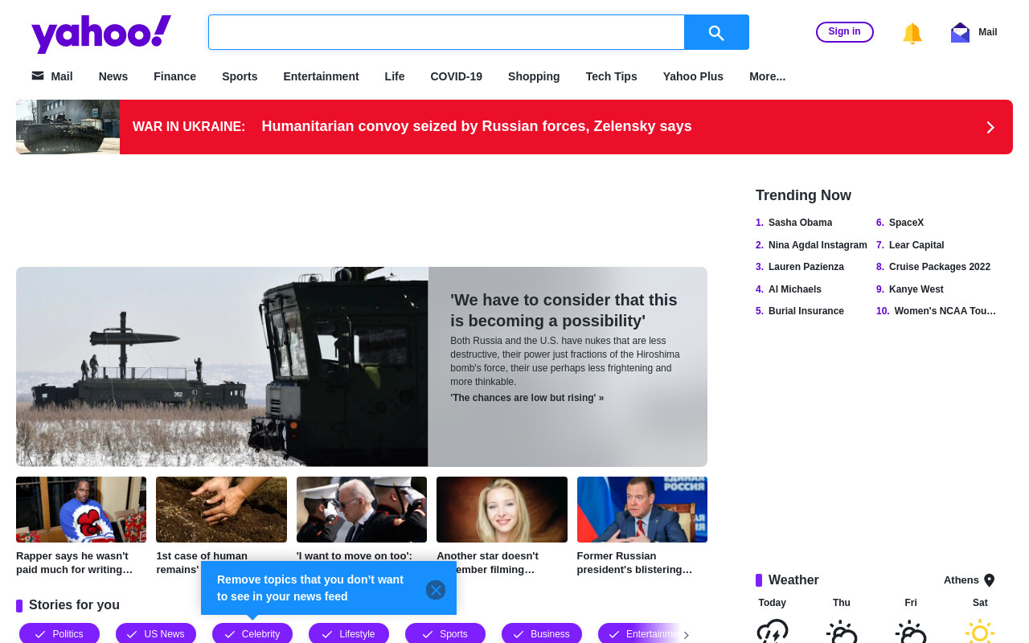
Task: Open trending topic Cruise Packages 2022
Action: [940, 267]
